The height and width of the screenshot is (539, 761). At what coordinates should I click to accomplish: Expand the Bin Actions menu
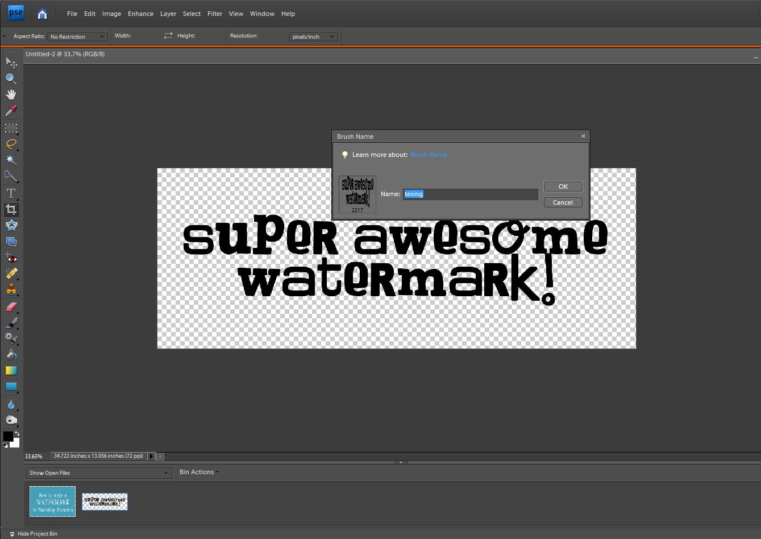pos(198,472)
